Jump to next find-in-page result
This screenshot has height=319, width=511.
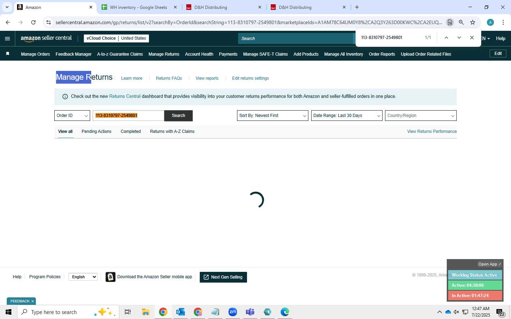point(459,38)
